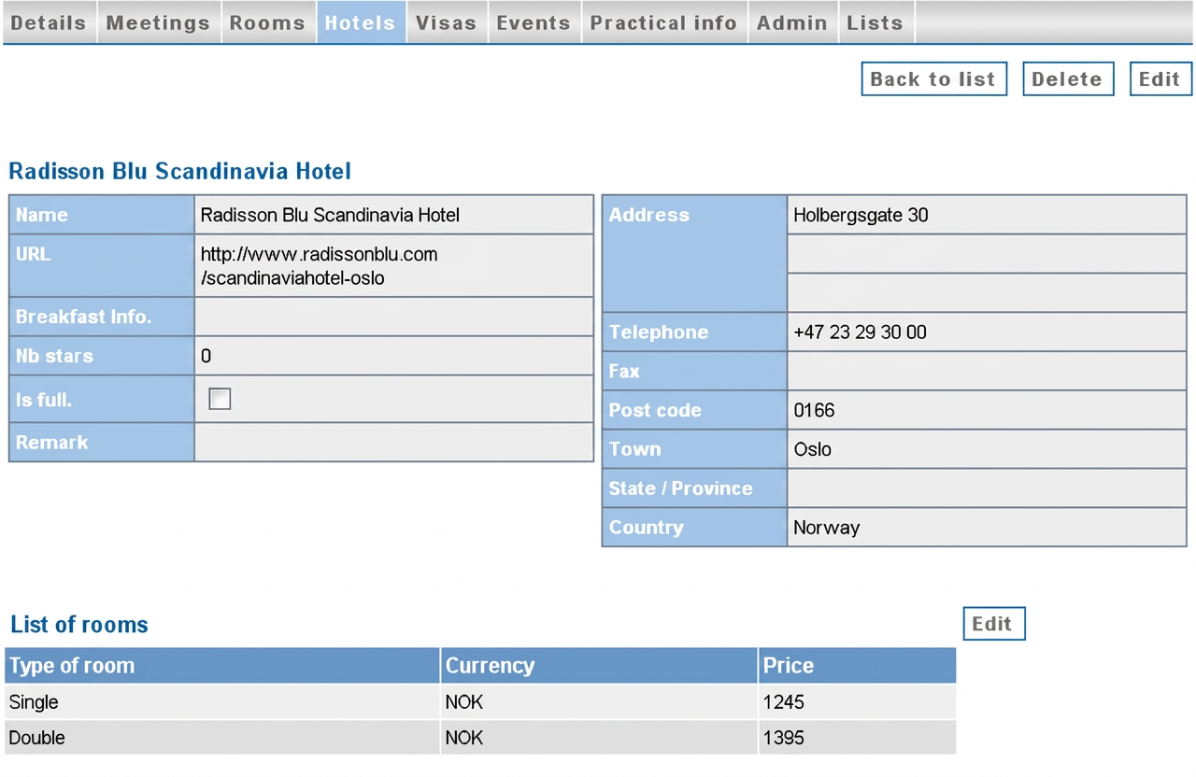This screenshot has height=777, width=1196.
Task: Click the List of rooms heading
Action: (x=79, y=625)
